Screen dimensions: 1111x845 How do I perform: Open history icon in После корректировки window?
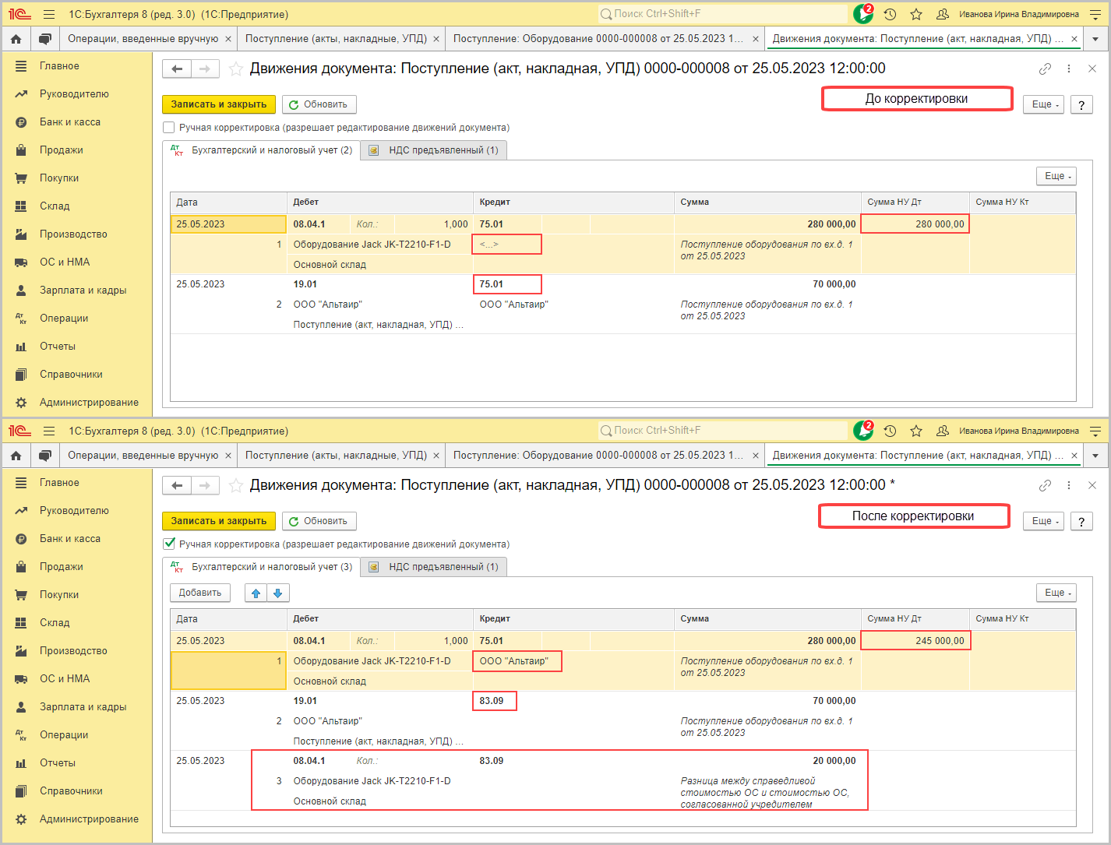click(x=891, y=431)
